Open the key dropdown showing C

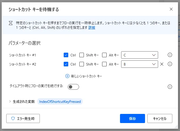139,55
